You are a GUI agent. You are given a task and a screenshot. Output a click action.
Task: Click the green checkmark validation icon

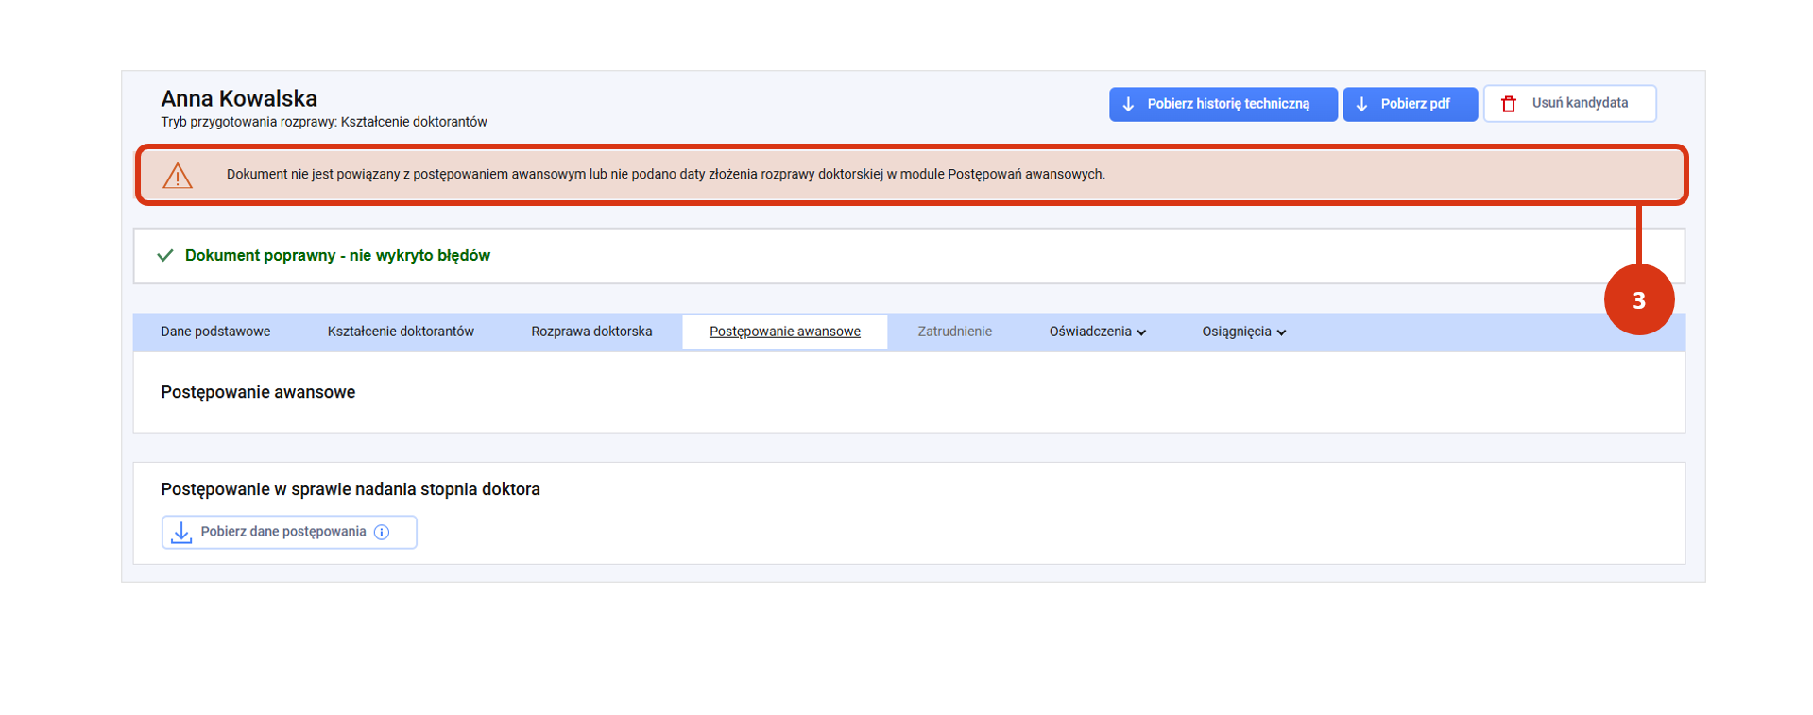pos(165,256)
